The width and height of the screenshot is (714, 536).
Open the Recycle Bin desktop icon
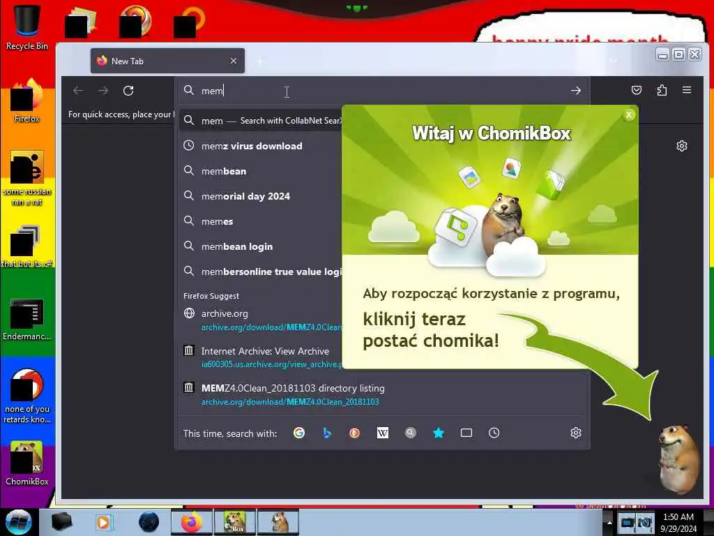click(x=27, y=27)
